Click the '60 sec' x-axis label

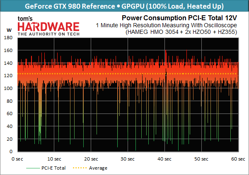tap(238, 159)
